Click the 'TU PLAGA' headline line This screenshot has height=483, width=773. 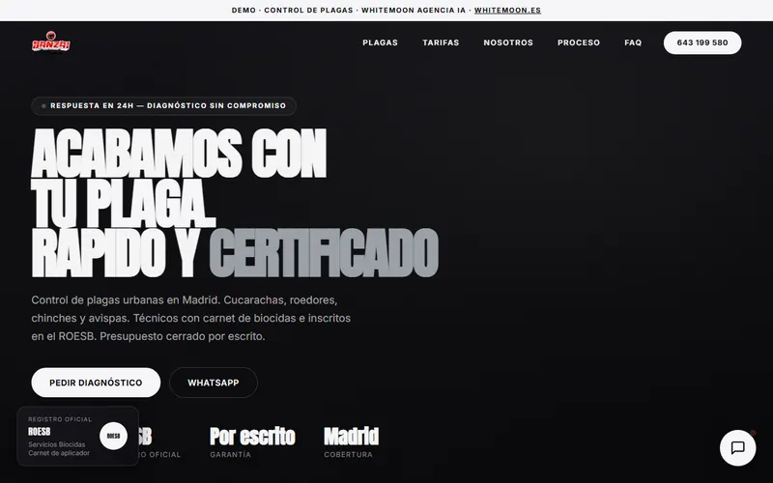coord(124,203)
